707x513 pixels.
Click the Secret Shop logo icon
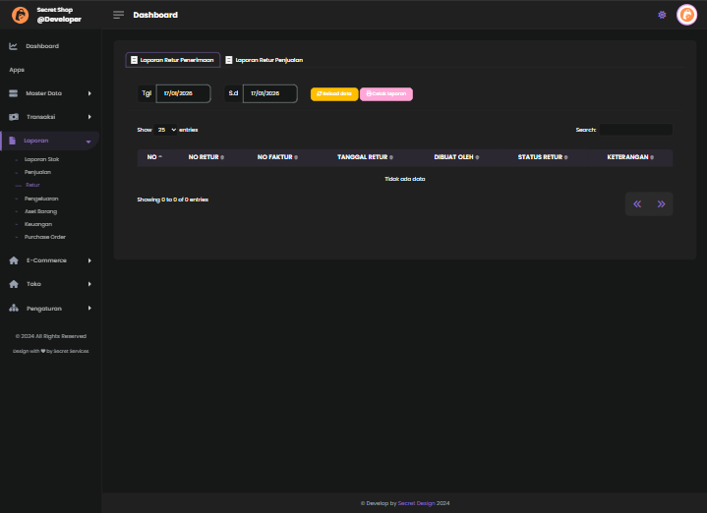point(20,15)
